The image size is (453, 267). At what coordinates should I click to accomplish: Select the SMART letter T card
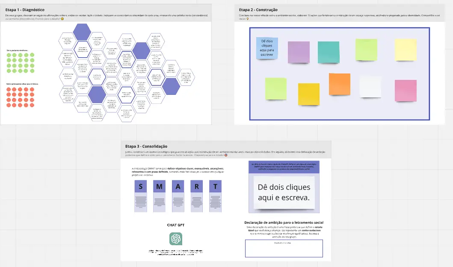click(x=215, y=186)
